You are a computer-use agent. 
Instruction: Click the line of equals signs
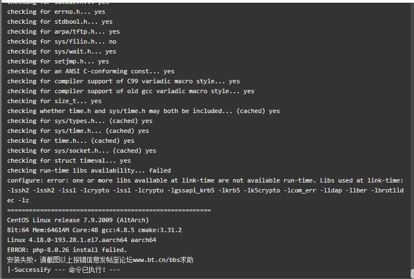[x=109, y=210]
